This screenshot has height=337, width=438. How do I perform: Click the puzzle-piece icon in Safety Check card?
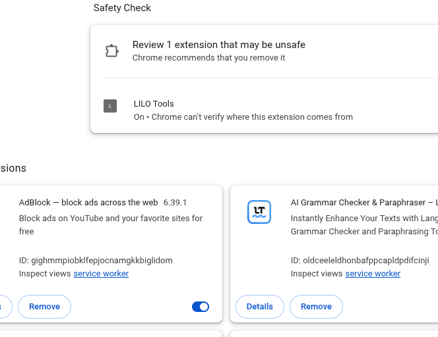tap(111, 51)
